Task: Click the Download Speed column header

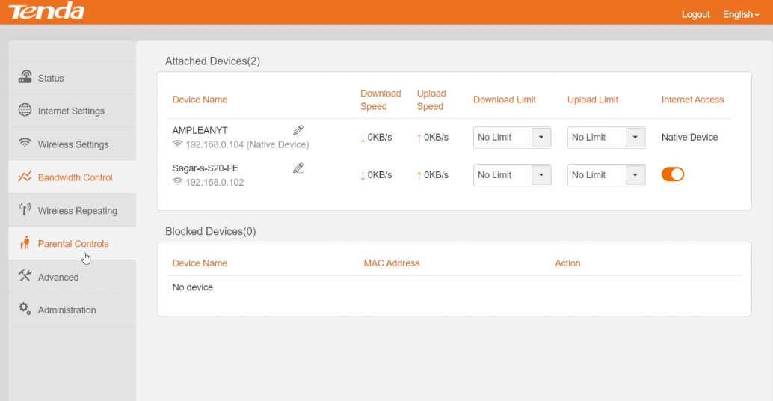Action: tap(381, 100)
